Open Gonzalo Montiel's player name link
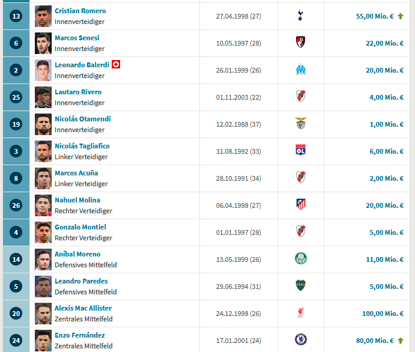Image resolution: width=415 pixels, height=352 pixels. pos(80,227)
